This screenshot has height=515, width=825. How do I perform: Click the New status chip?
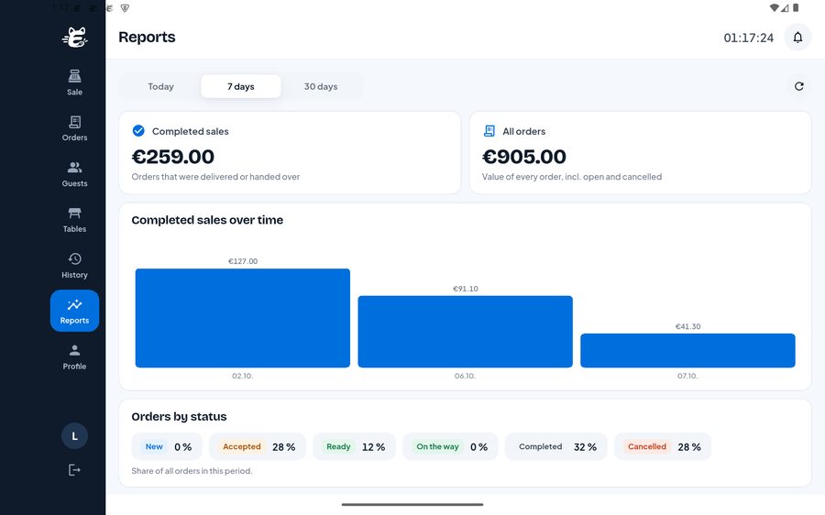point(167,446)
